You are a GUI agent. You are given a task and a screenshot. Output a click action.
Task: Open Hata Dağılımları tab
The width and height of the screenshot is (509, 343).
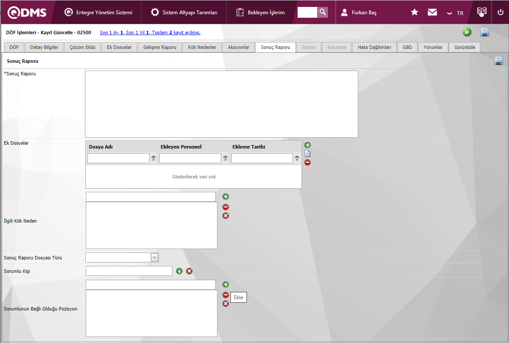point(374,47)
